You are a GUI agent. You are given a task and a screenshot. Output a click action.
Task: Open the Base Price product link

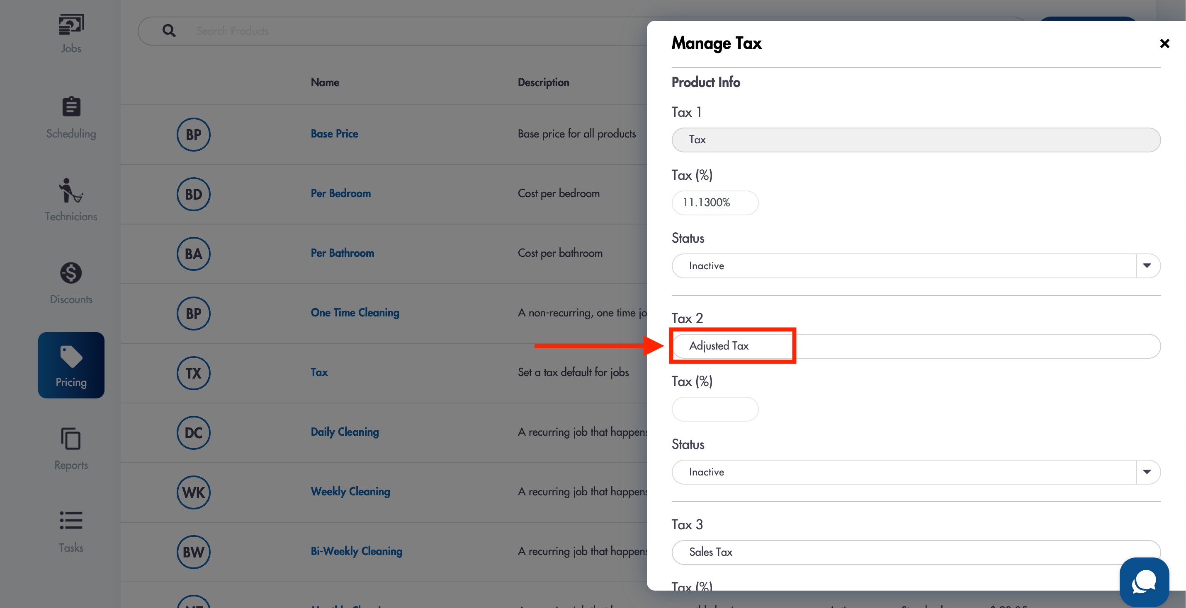pos(334,134)
